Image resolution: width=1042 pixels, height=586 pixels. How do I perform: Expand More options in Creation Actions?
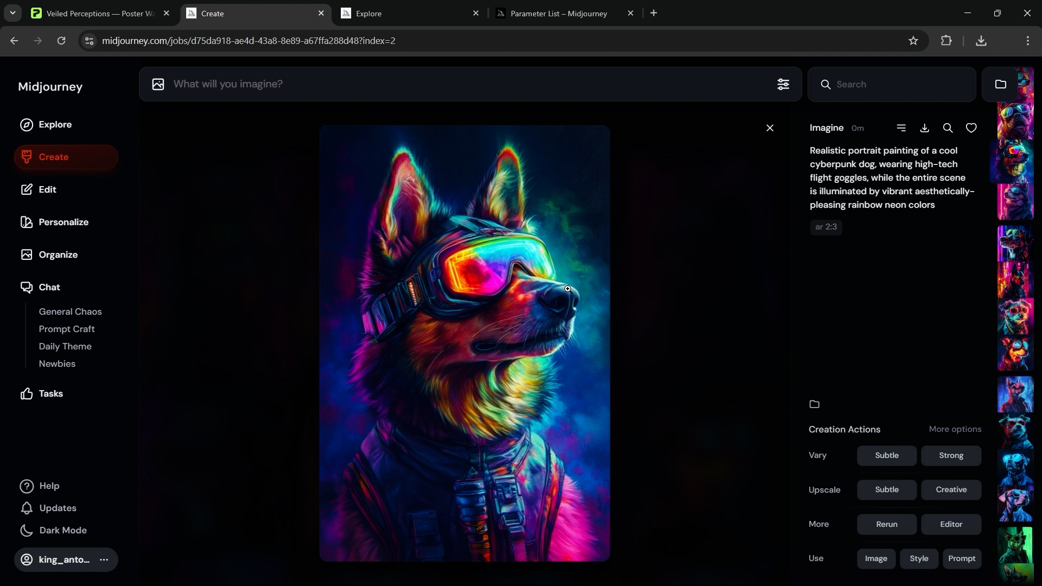(x=955, y=429)
